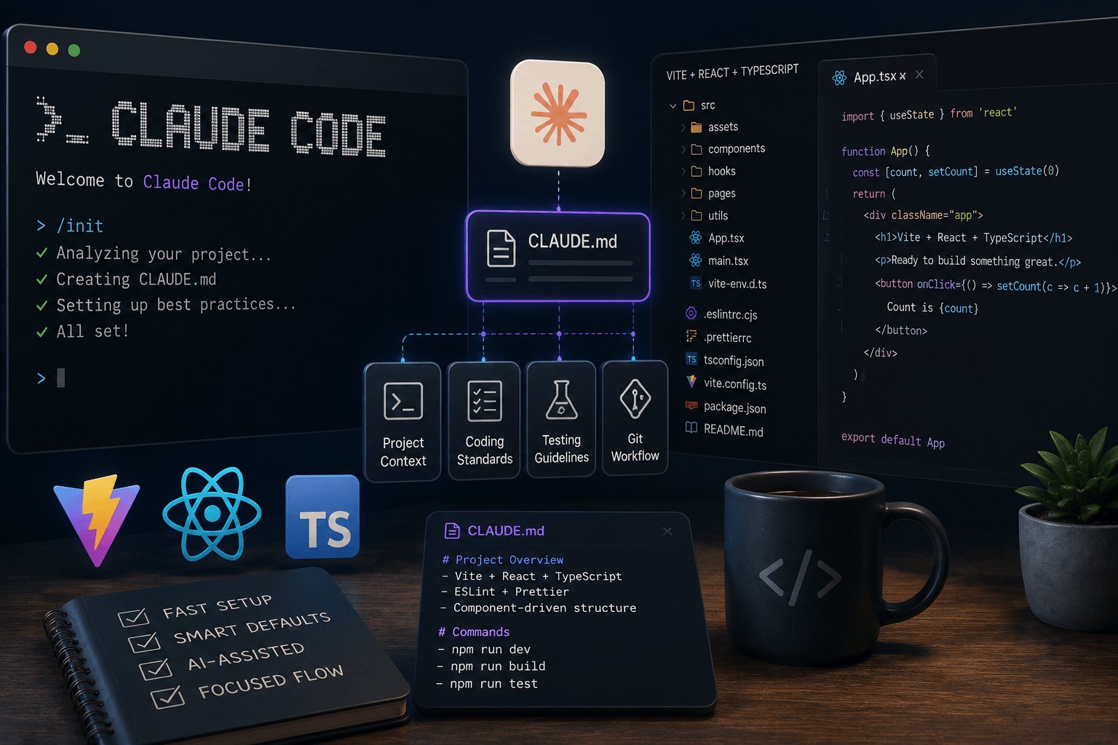Close the CLAUDE.md card with X
This screenshot has height=745, width=1118.
pos(667,531)
